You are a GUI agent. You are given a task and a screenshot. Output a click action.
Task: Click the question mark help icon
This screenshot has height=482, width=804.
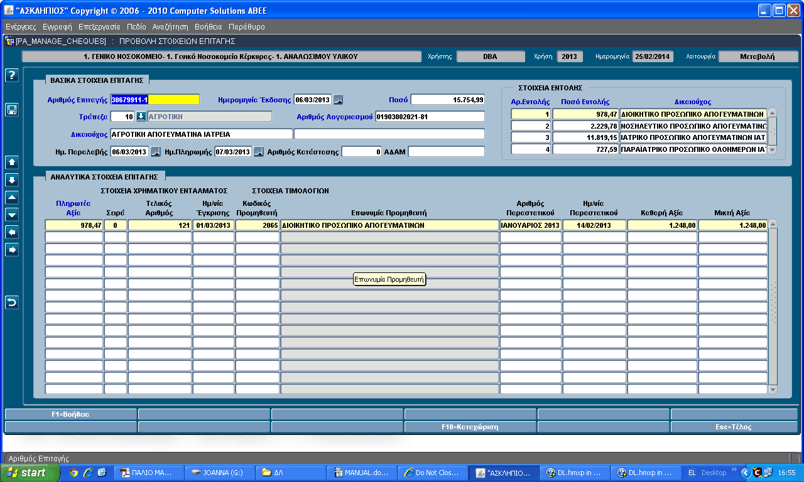pyautogui.click(x=12, y=75)
